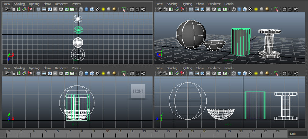The width and height of the screenshot is (308, 139).
Task: Click Bookmarks icon in top view panel
Action: click(18, 9)
